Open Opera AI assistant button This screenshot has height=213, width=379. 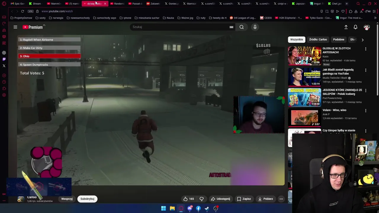(368, 11)
